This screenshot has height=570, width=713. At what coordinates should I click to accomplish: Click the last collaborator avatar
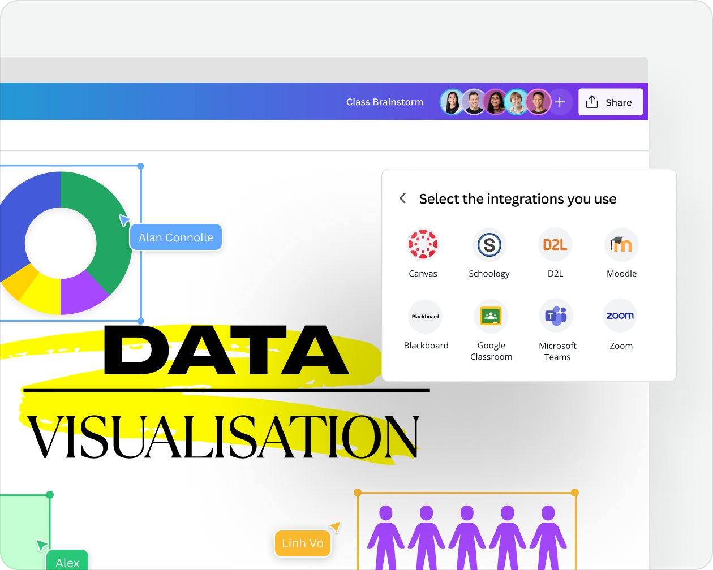539,102
